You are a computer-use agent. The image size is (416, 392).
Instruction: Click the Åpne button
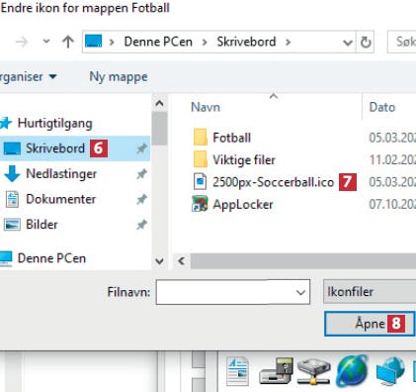point(370,324)
